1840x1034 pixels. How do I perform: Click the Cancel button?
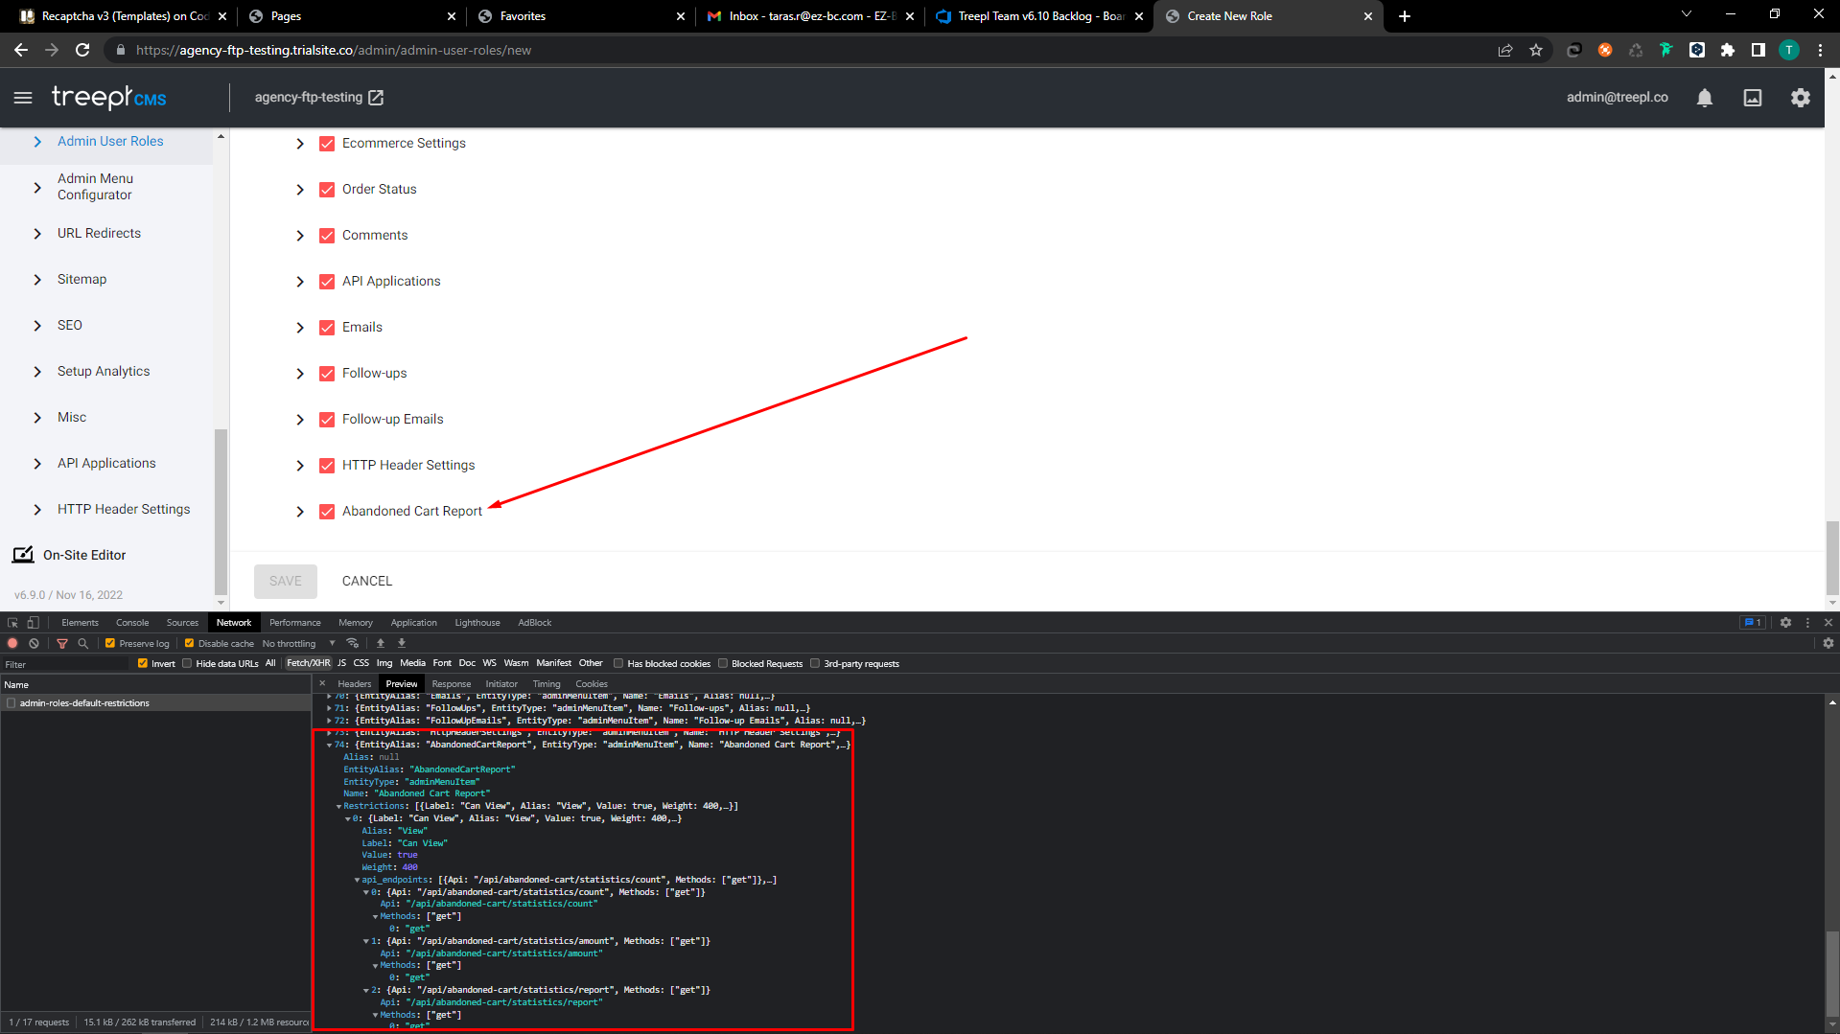click(x=367, y=582)
